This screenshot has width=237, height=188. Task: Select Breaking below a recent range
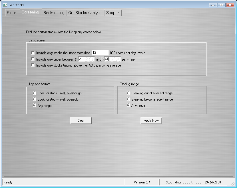(128, 99)
